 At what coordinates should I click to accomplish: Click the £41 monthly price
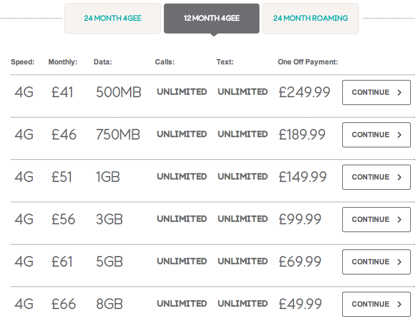tap(62, 92)
